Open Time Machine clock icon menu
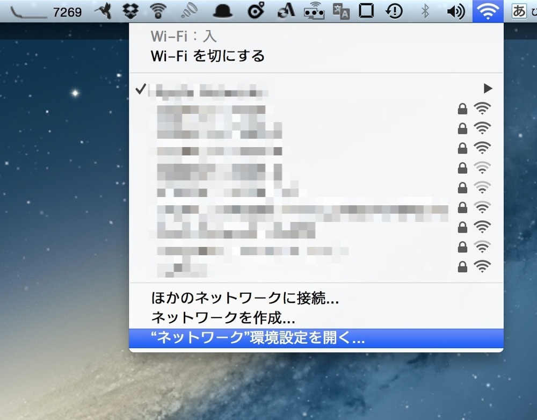This screenshot has height=420, width=537. click(394, 11)
